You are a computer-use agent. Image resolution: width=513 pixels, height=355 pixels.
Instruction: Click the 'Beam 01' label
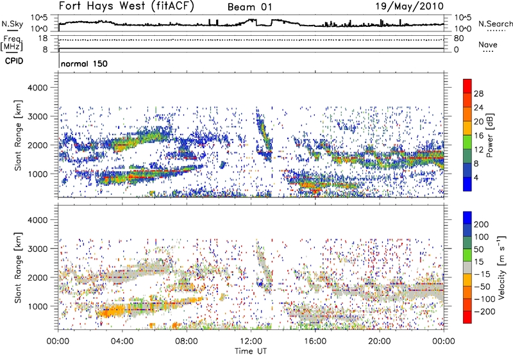[249, 7]
